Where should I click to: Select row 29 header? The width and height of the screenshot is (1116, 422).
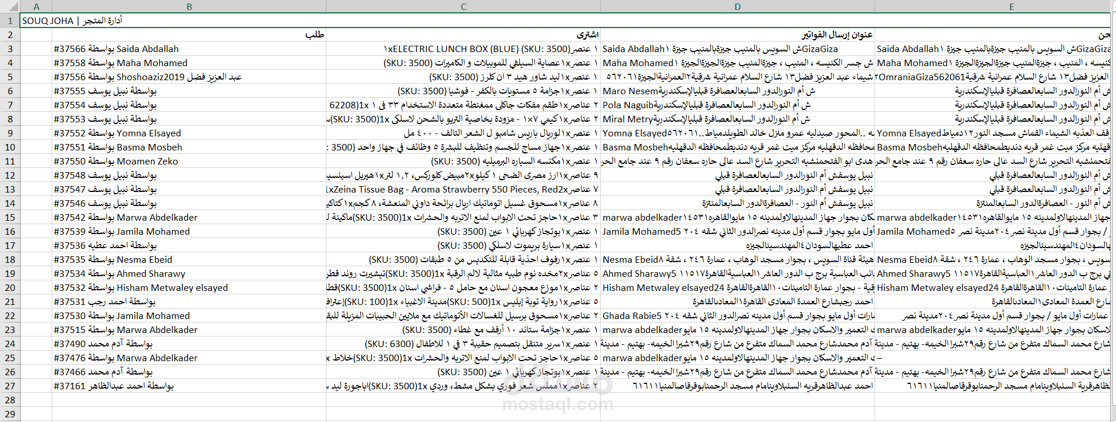tap(9, 414)
